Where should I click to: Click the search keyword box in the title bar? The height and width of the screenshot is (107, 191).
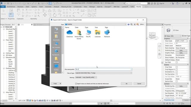[x=136, y=3]
